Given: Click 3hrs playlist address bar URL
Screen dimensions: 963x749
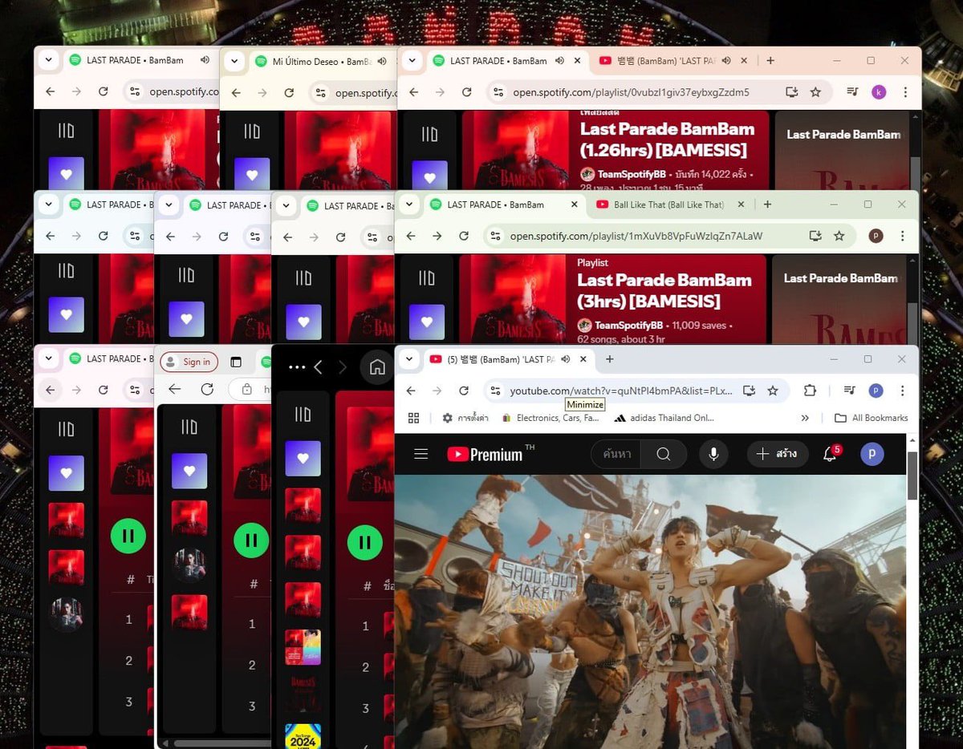Looking at the screenshot, I should point(636,236).
